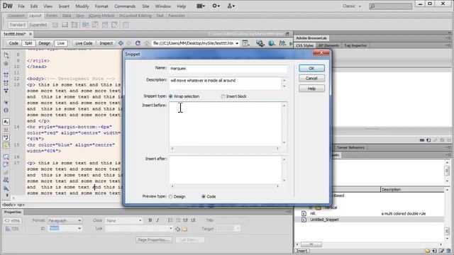Choose Design preview type
Image resolution: width=454 pixels, height=255 pixels.
170,197
